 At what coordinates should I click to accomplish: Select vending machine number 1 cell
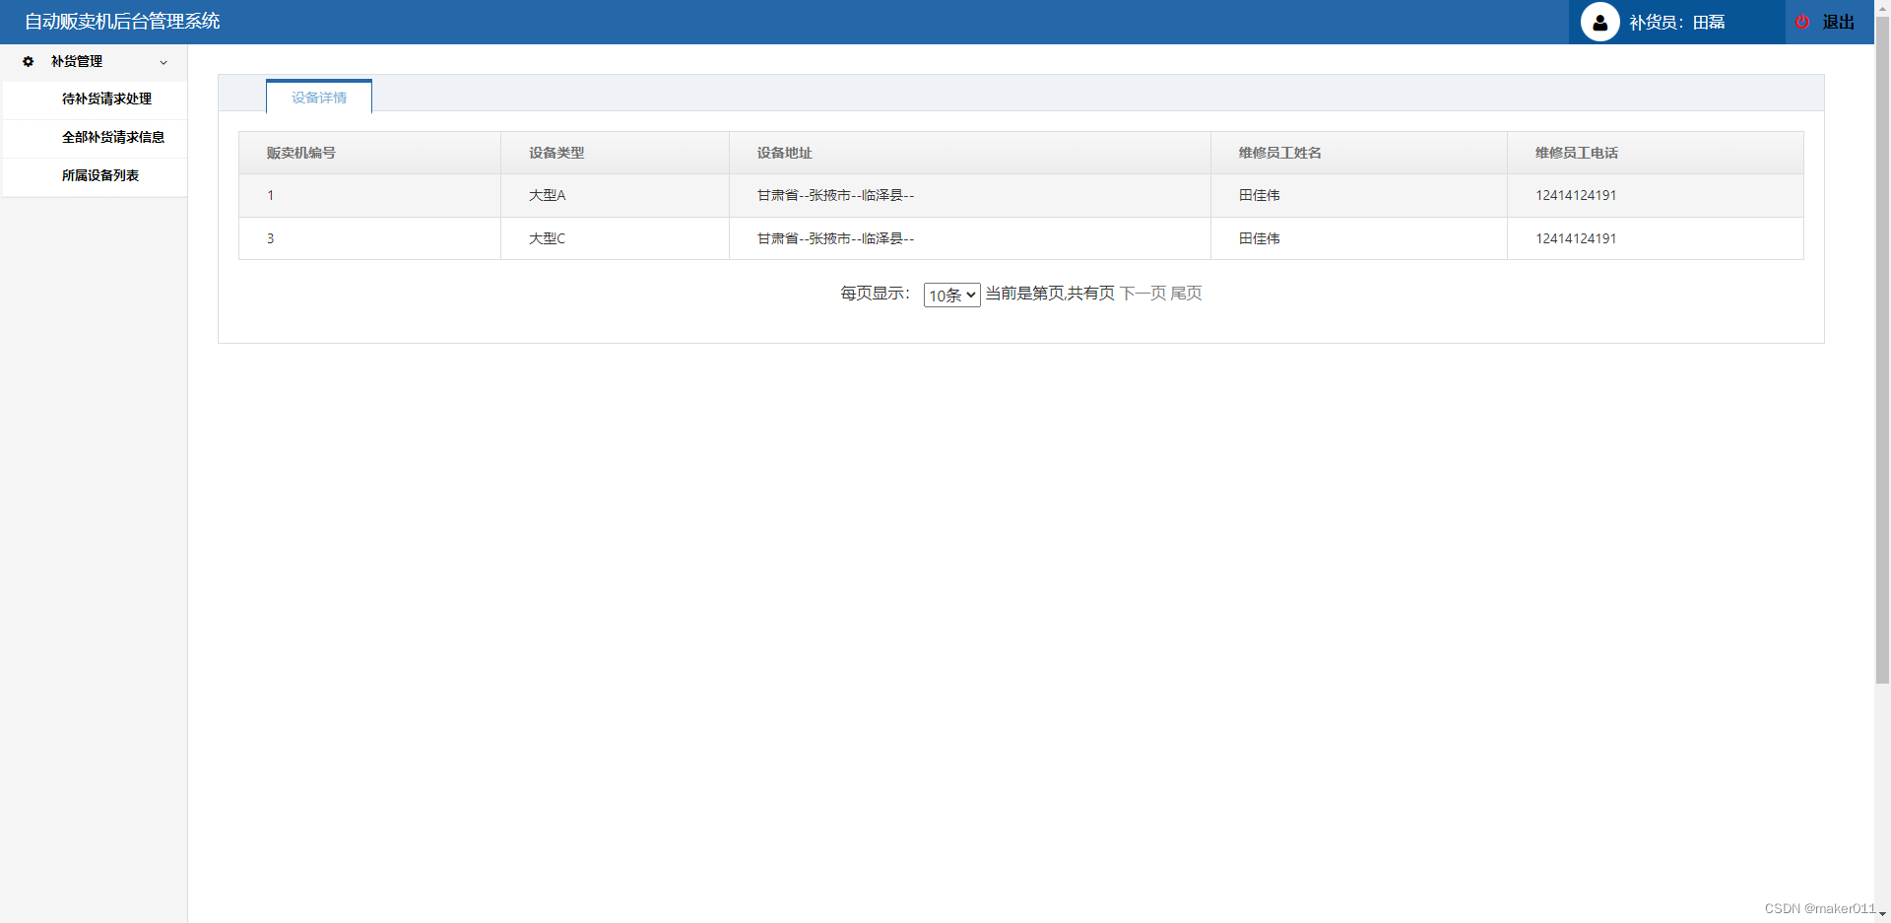click(369, 195)
